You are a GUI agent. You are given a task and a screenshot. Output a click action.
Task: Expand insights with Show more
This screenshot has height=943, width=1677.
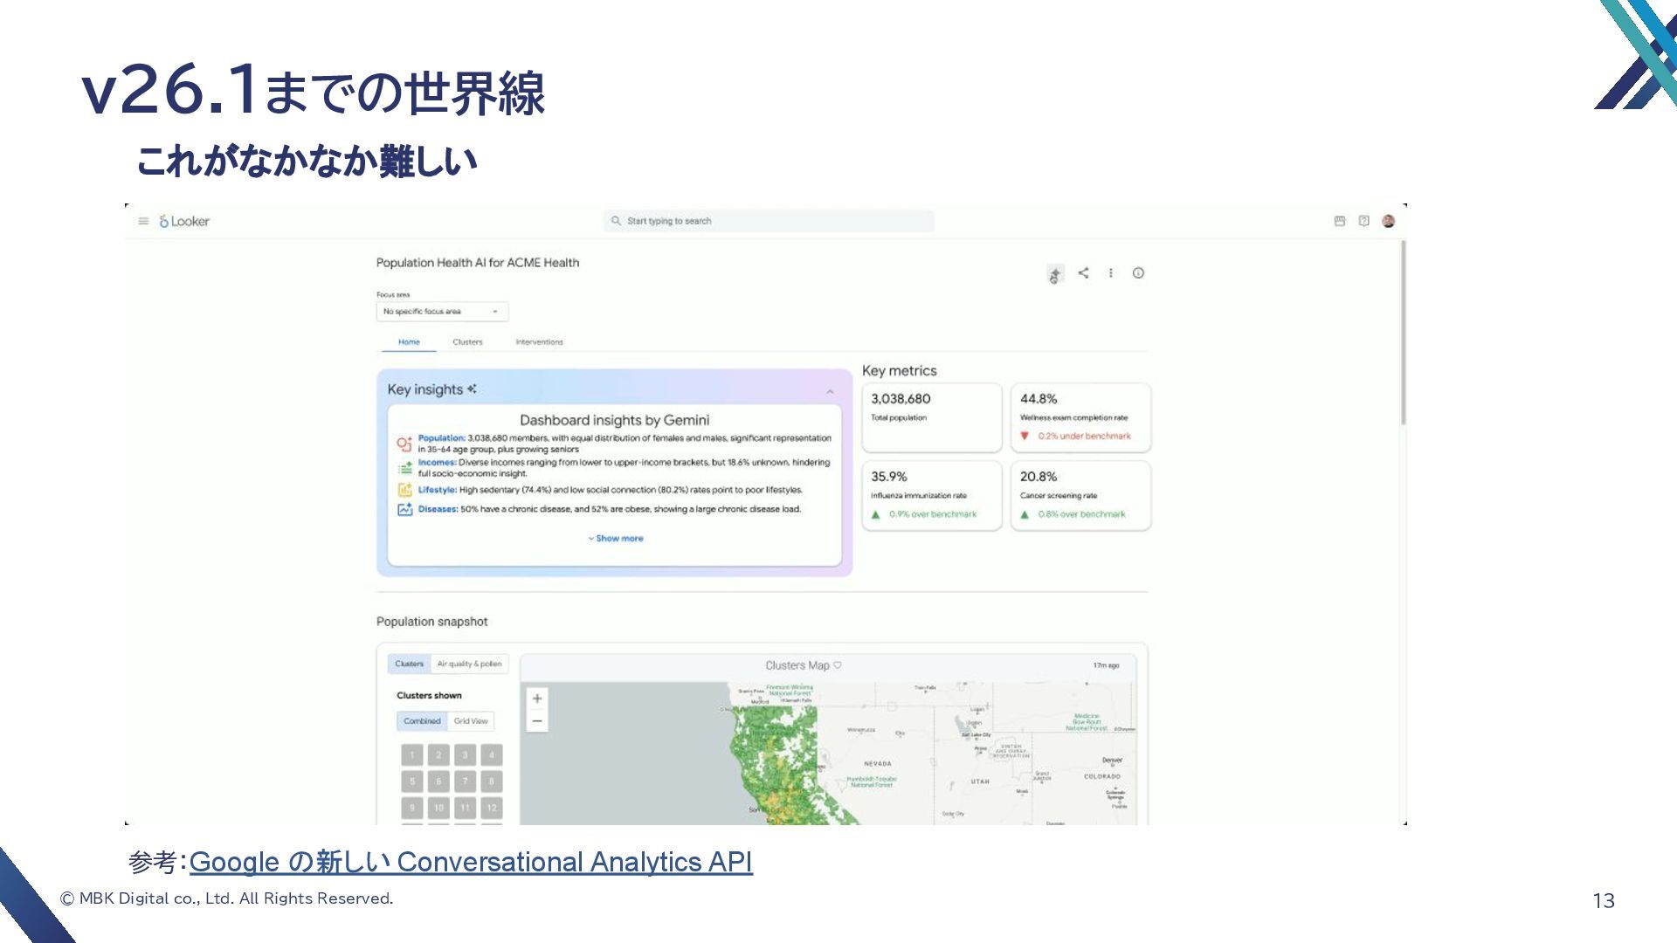click(x=616, y=539)
